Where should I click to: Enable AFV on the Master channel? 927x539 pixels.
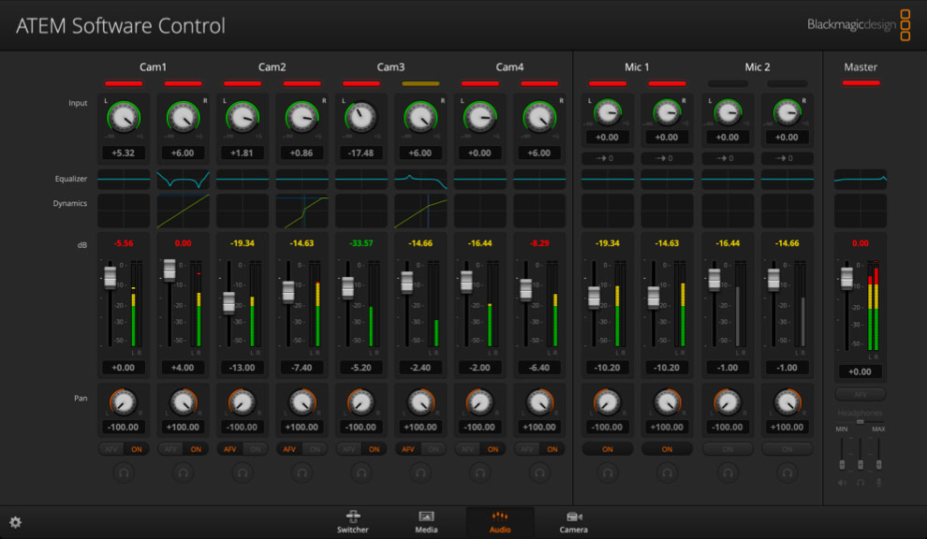pyautogui.click(x=861, y=393)
